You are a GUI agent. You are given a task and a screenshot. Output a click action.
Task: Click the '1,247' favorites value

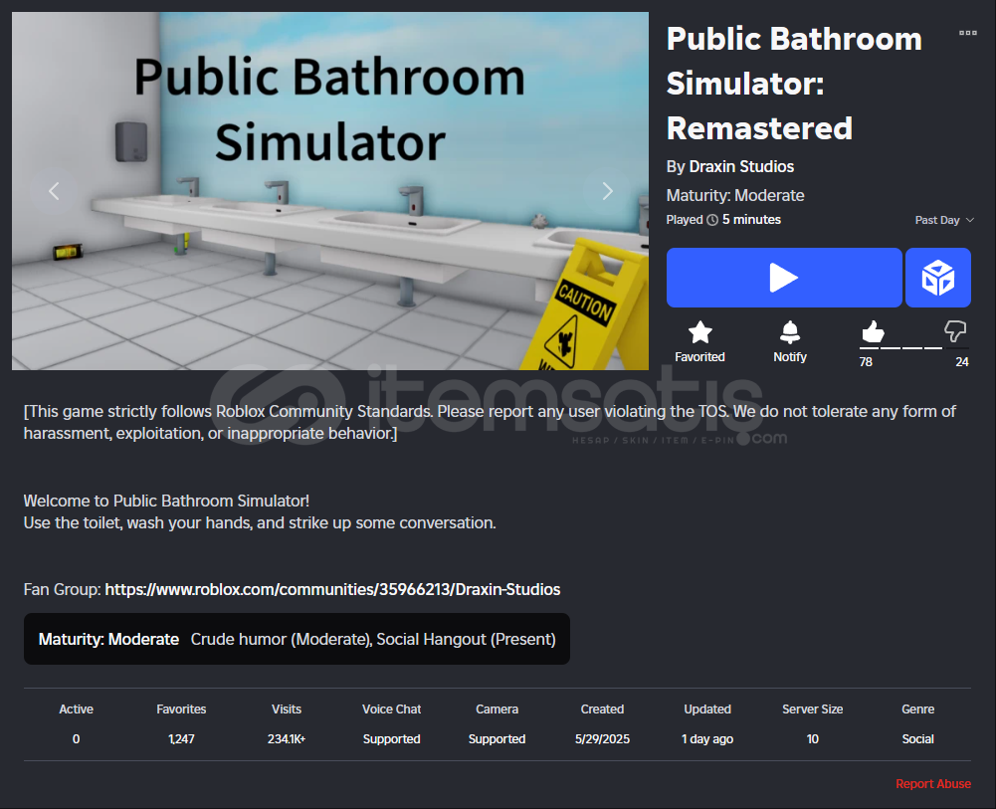[181, 739]
